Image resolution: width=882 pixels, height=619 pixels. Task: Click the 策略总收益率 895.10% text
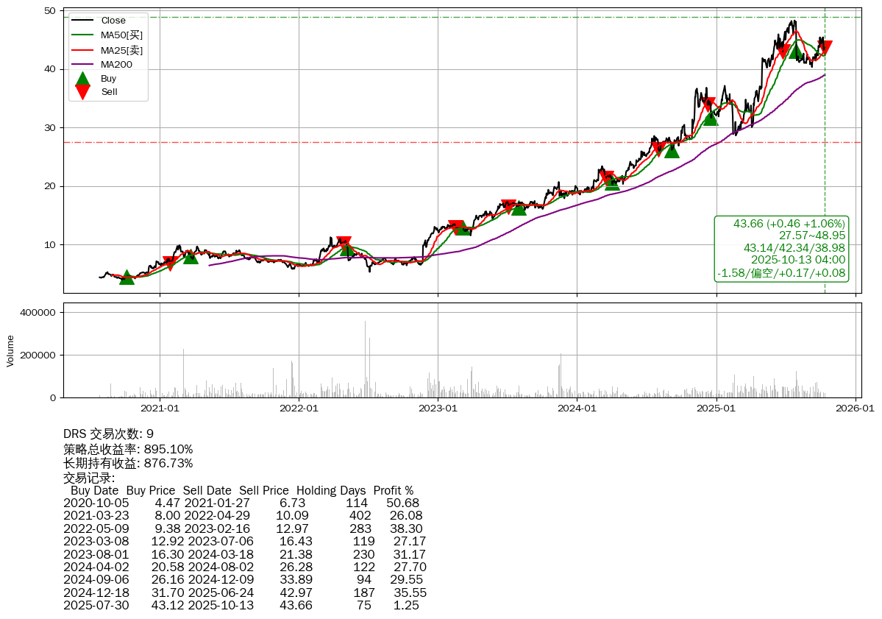[128, 449]
